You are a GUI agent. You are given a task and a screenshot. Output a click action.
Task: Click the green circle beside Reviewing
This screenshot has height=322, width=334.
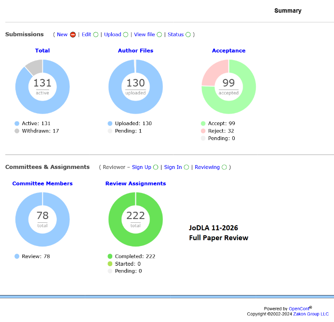click(224, 167)
